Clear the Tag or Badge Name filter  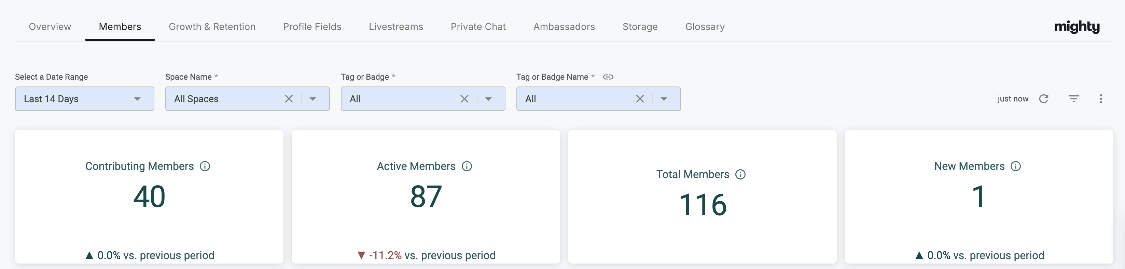640,99
